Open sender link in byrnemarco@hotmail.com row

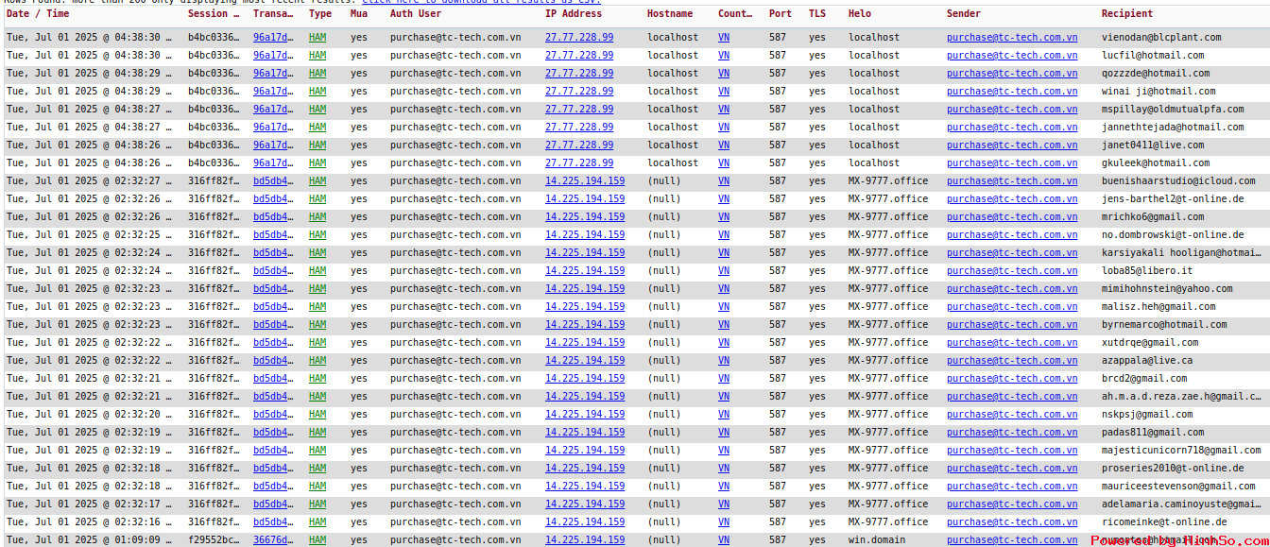coord(1012,325)
